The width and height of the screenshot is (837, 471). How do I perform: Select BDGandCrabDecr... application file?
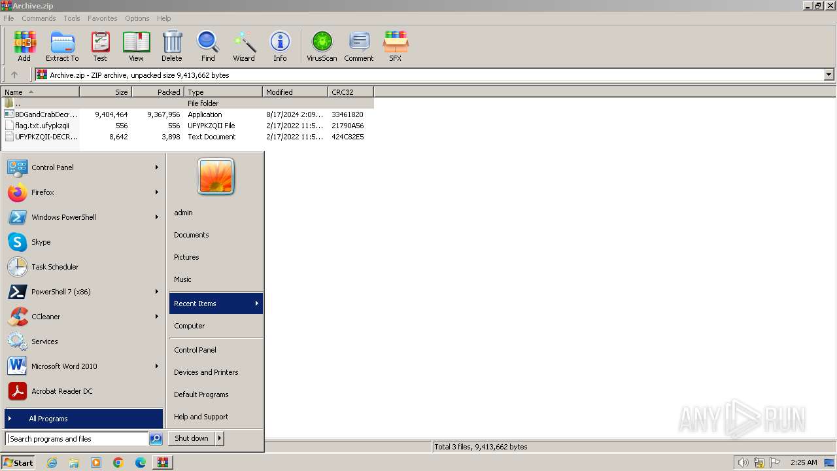(x=187, y=114)
